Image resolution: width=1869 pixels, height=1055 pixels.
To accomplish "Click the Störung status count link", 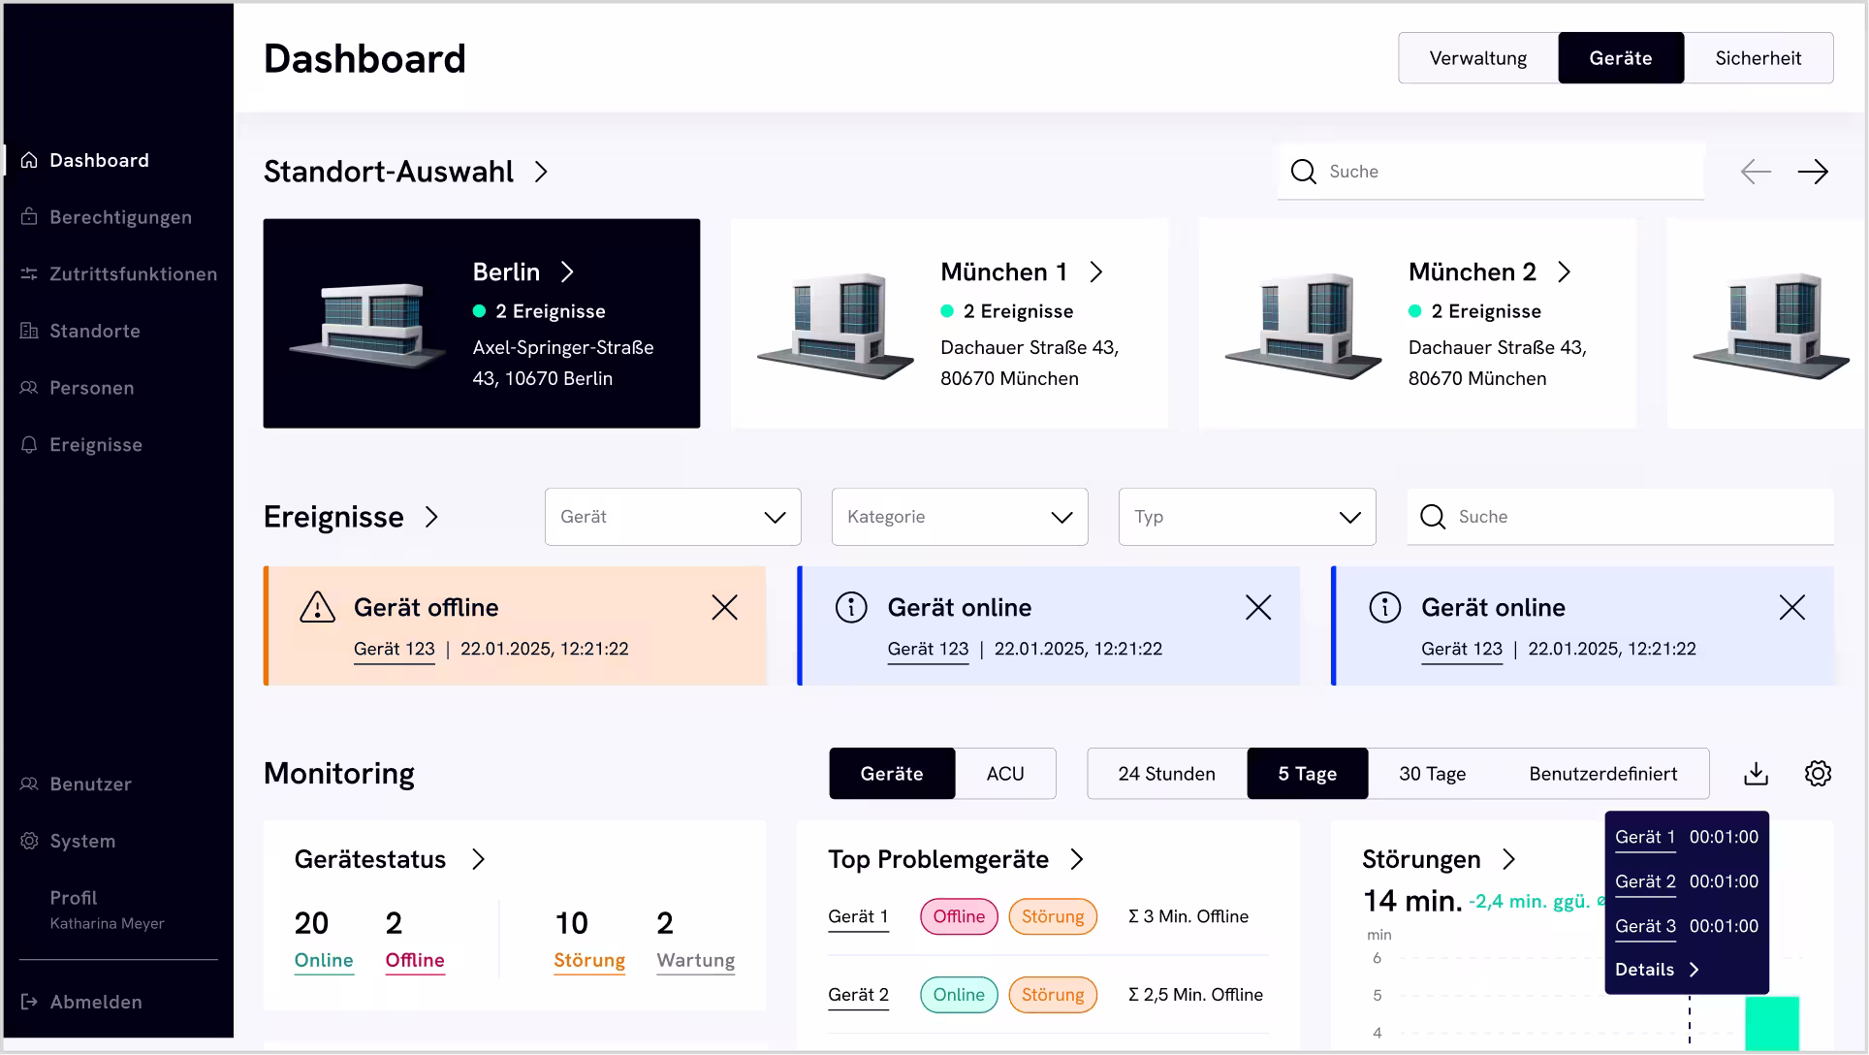I will click(589, 960).
